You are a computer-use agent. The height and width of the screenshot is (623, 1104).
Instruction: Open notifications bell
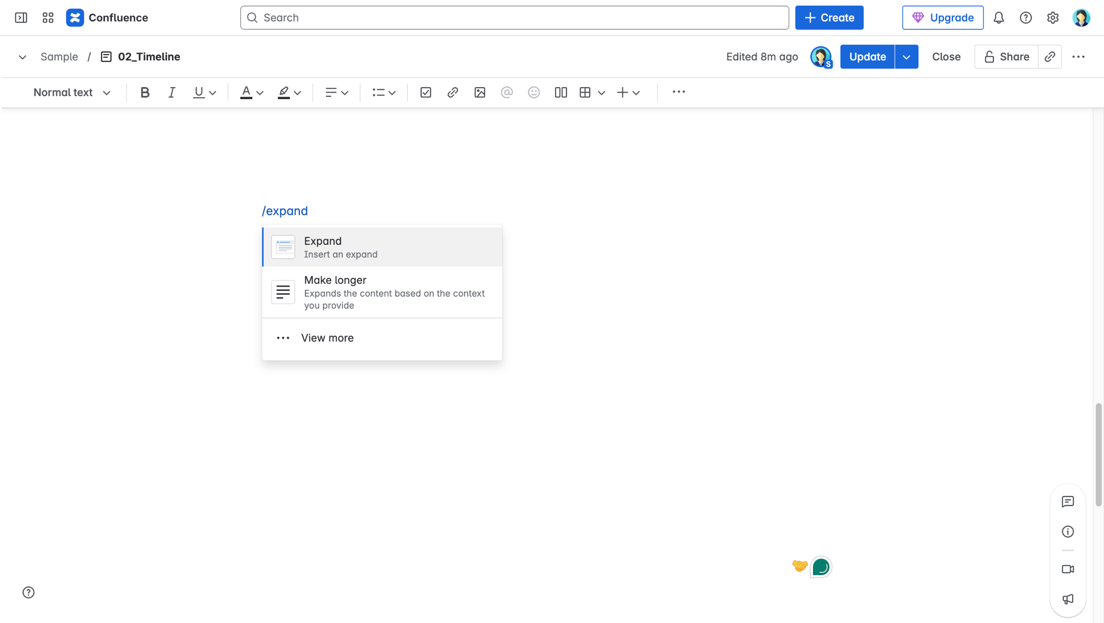(998, 18)
